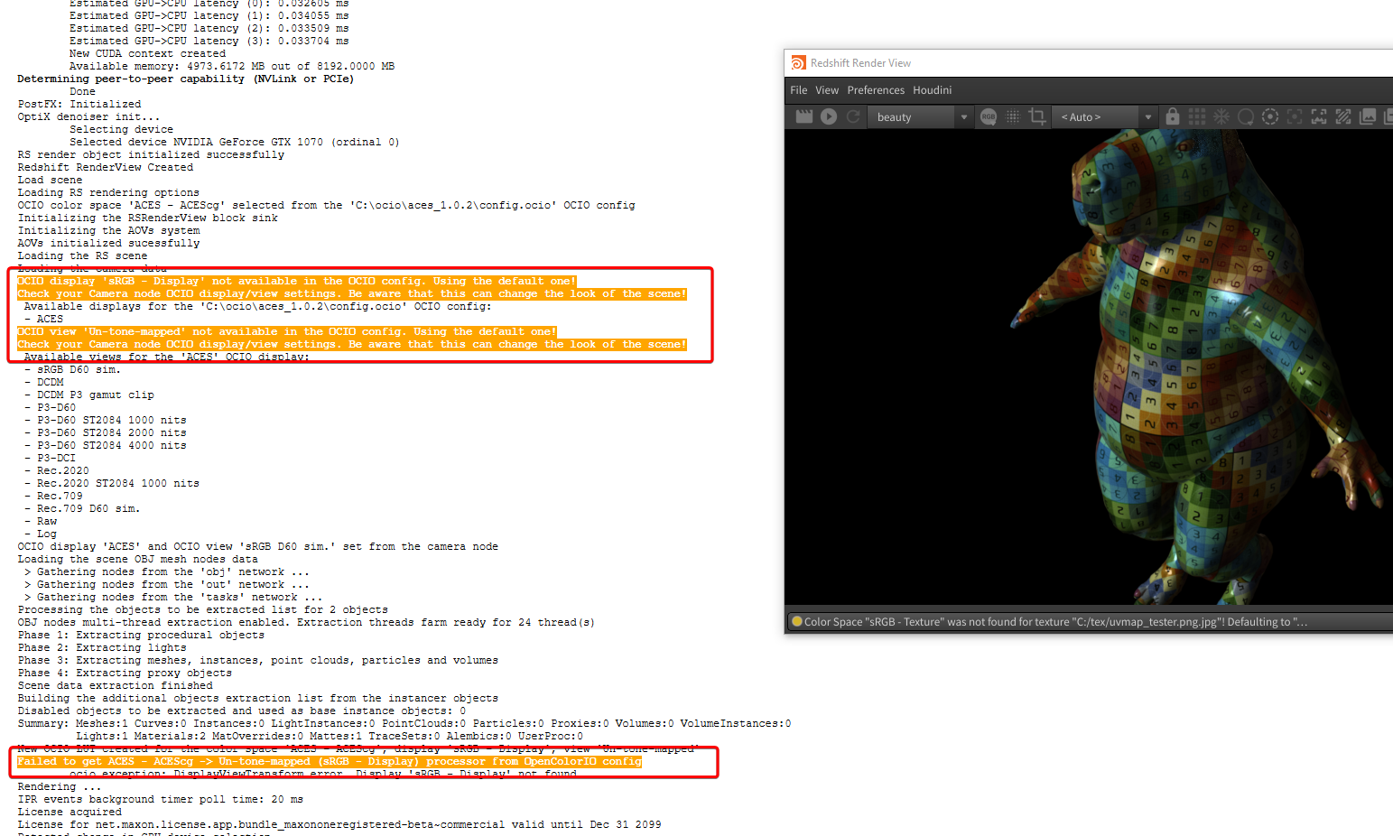Screen dimensions: 1393x836
Task: Toggle the lock icon in Render View
Action: pos(1173,116)
